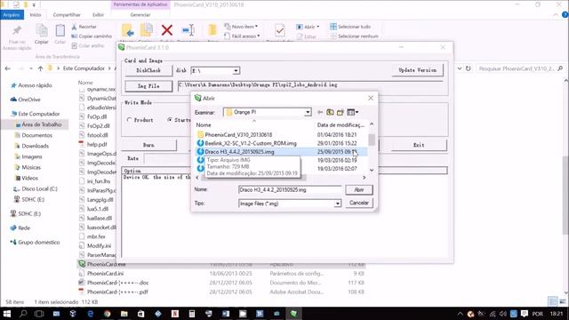Click the Burn button in PhoenixCard
Screen dimensions: 569x320
pos(148,145)
